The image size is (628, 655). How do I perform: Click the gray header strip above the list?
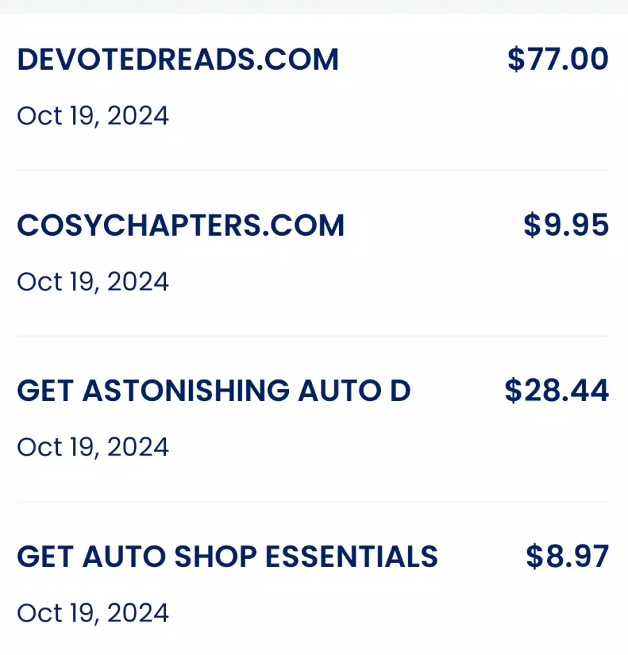314,7
